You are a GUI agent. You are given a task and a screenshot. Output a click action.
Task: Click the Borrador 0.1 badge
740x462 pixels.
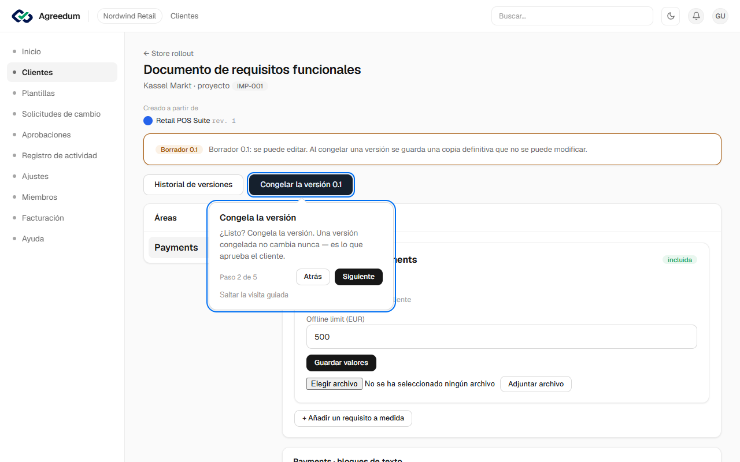pos(179,150)
